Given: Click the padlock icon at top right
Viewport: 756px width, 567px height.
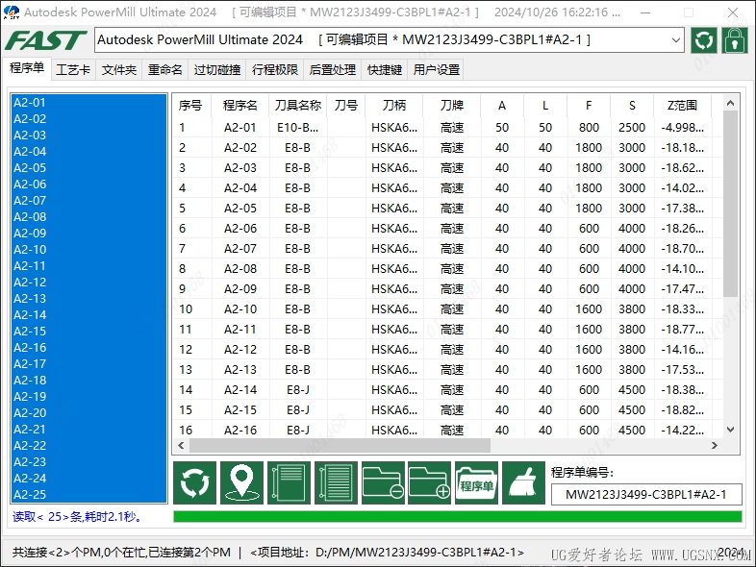Looking at the screenshot, I should [735, 40].
